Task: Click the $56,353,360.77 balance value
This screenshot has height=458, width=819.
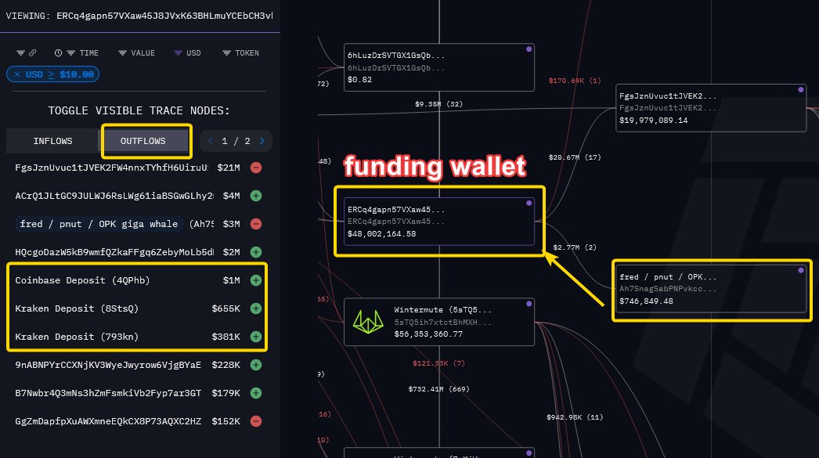Action: pyautogui.click(x=428, y=334)
